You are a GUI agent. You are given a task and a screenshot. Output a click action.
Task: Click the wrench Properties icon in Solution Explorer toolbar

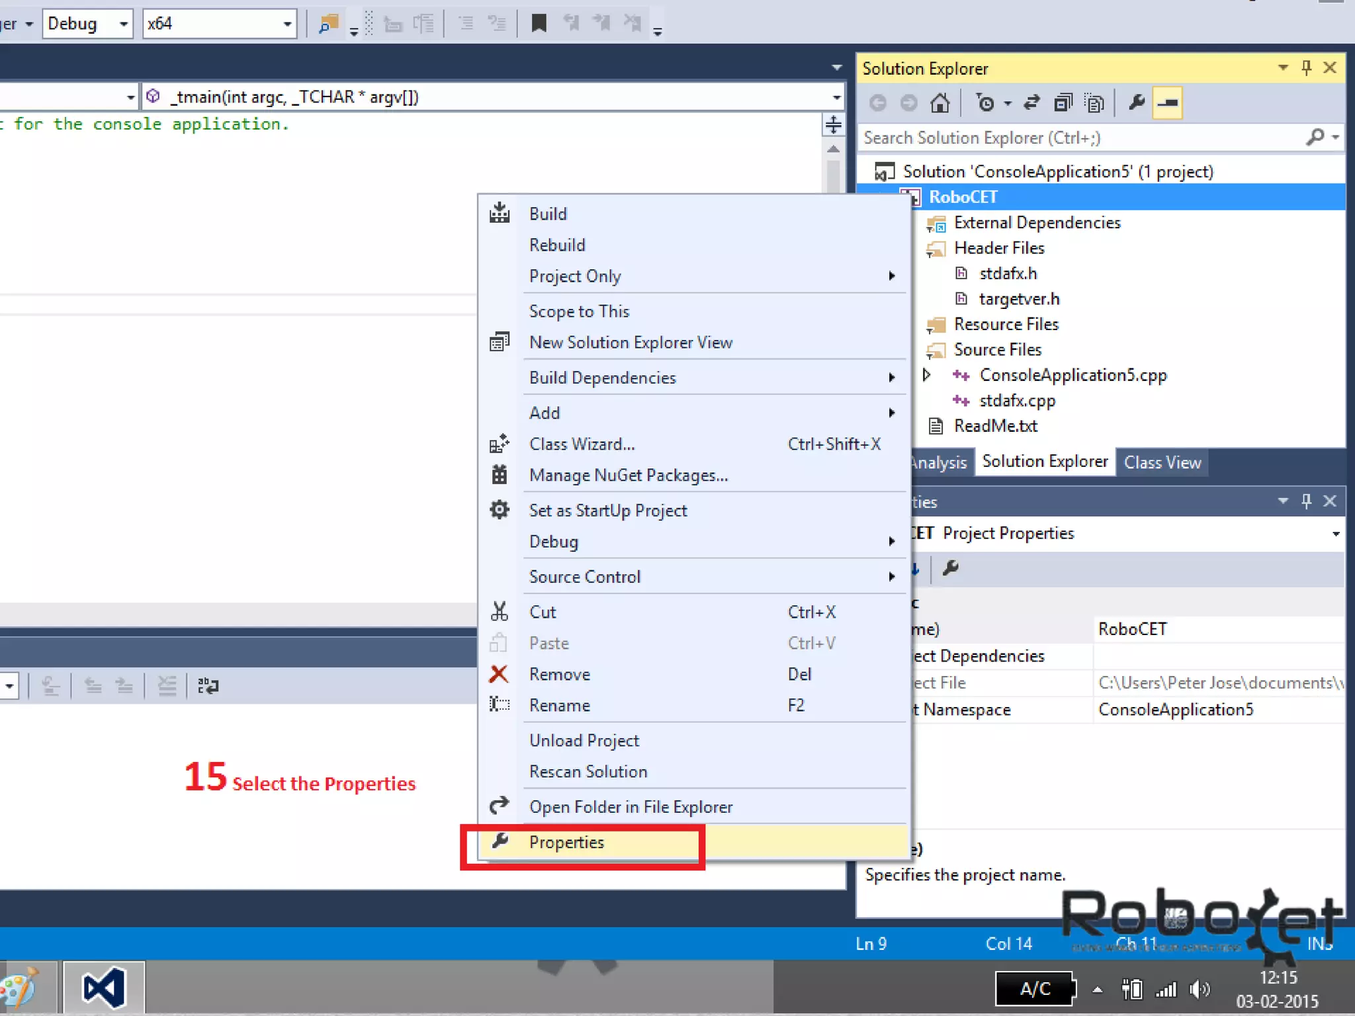coord(1137,103)
